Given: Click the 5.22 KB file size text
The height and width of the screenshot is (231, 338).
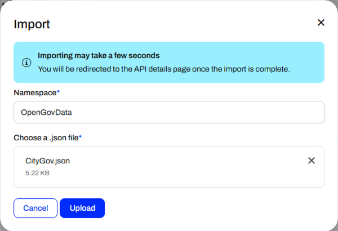Looking at the screenshot, I should tap(38, 173).
